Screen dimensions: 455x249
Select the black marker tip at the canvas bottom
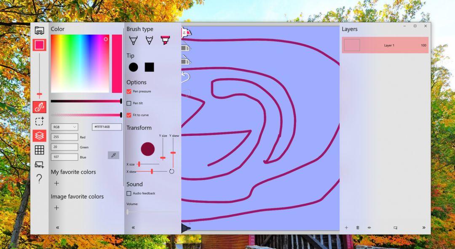tap(186, 228)
